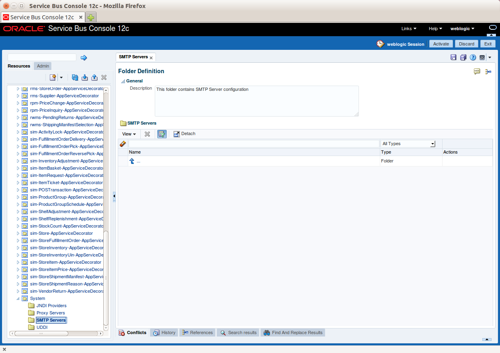
Task: Click the Oracle logo in header
Action: (x=24, y=29)
